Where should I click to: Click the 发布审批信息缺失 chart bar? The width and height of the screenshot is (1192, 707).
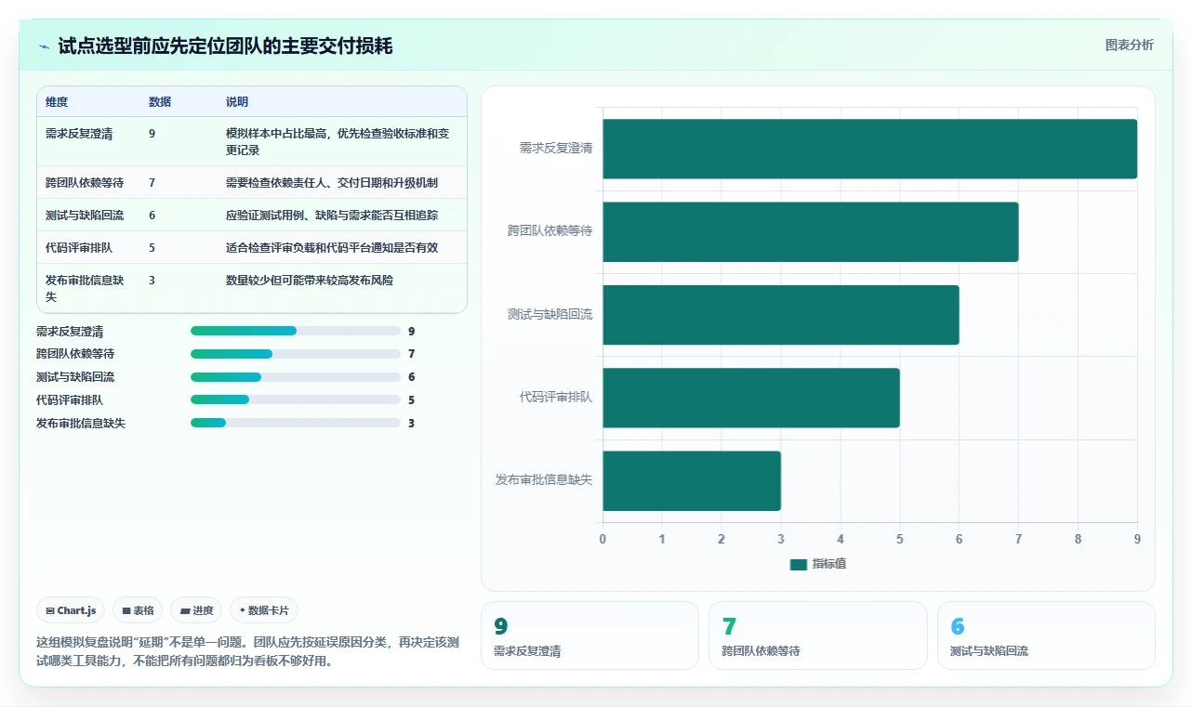(691, 481)
